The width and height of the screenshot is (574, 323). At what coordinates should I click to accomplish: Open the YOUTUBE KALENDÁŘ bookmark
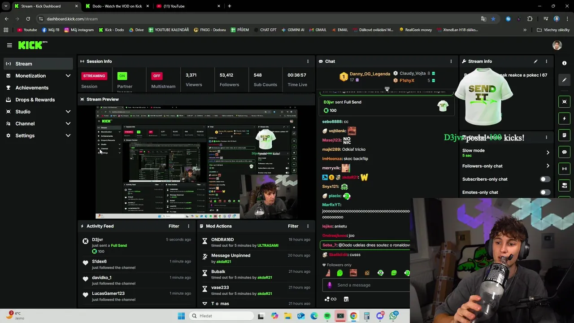pos(169,30)
